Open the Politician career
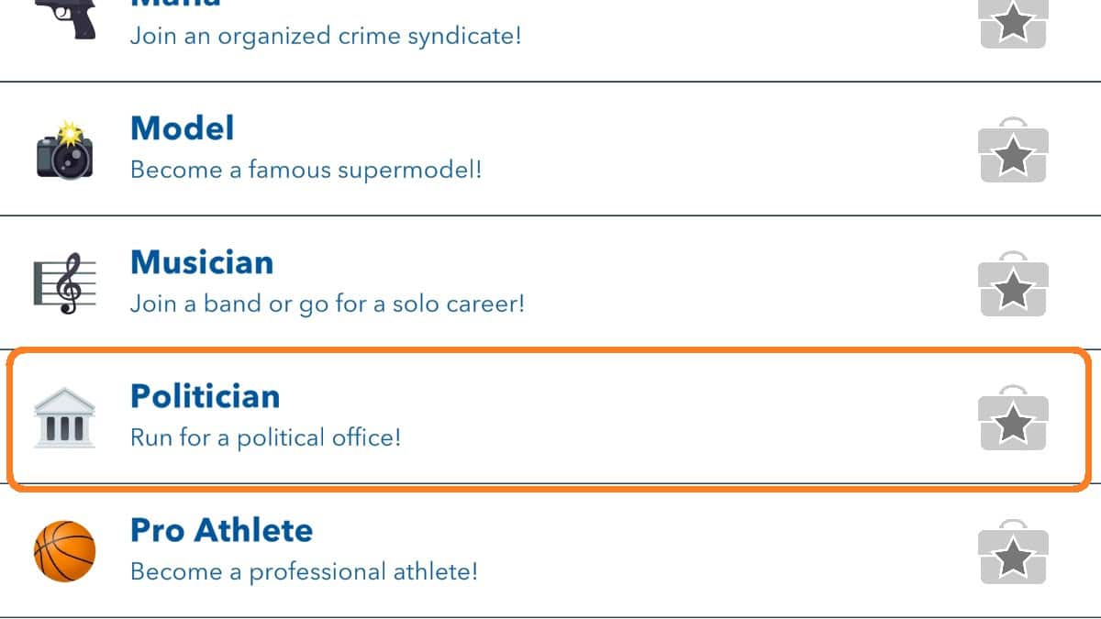 [204, 396]
